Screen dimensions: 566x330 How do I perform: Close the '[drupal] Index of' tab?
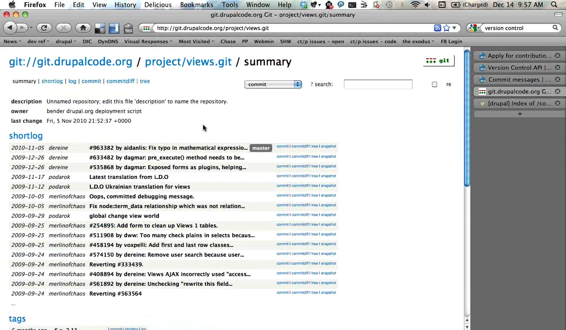(x=558, y=103)
